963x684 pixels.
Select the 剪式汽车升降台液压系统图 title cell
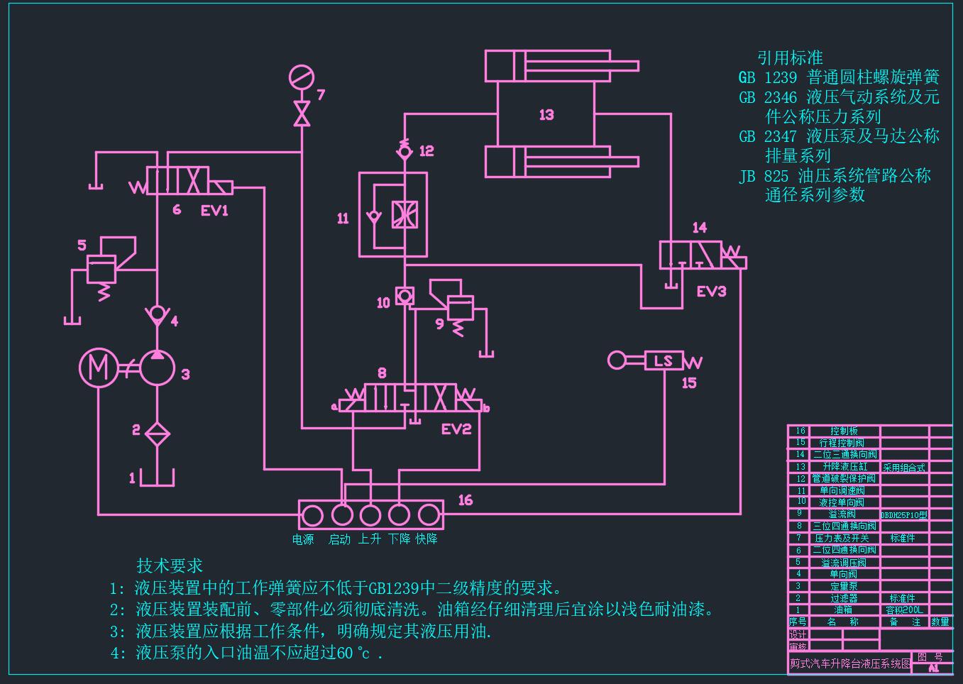849,663
